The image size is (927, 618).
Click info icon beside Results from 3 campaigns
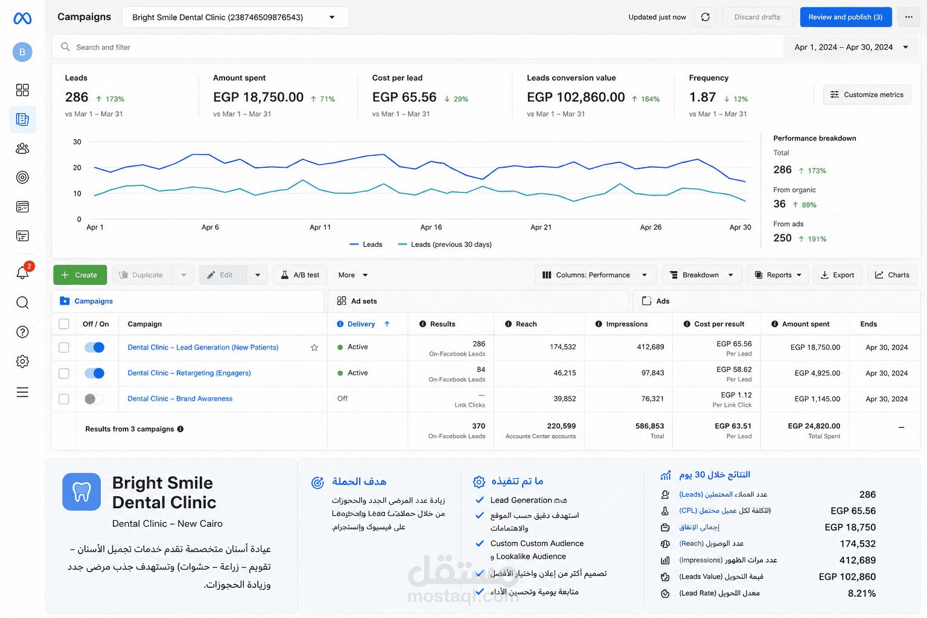pos(180,429)
